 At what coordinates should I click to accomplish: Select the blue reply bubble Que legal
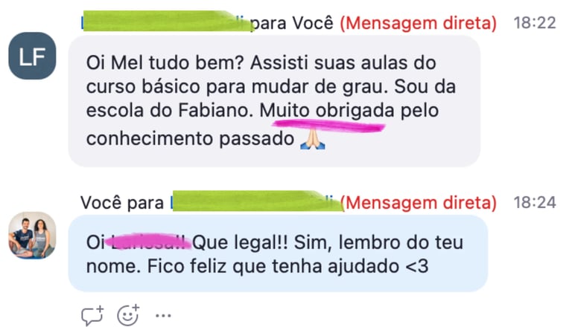point(278,253)
